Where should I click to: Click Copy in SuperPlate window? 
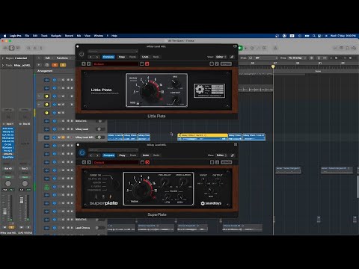122,155
